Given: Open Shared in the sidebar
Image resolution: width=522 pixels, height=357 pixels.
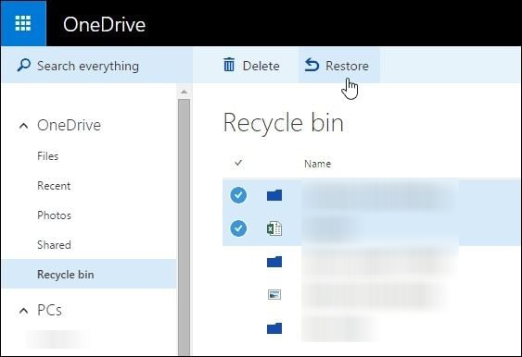Looking at the screenshot, I should click(x=54, y=245).
